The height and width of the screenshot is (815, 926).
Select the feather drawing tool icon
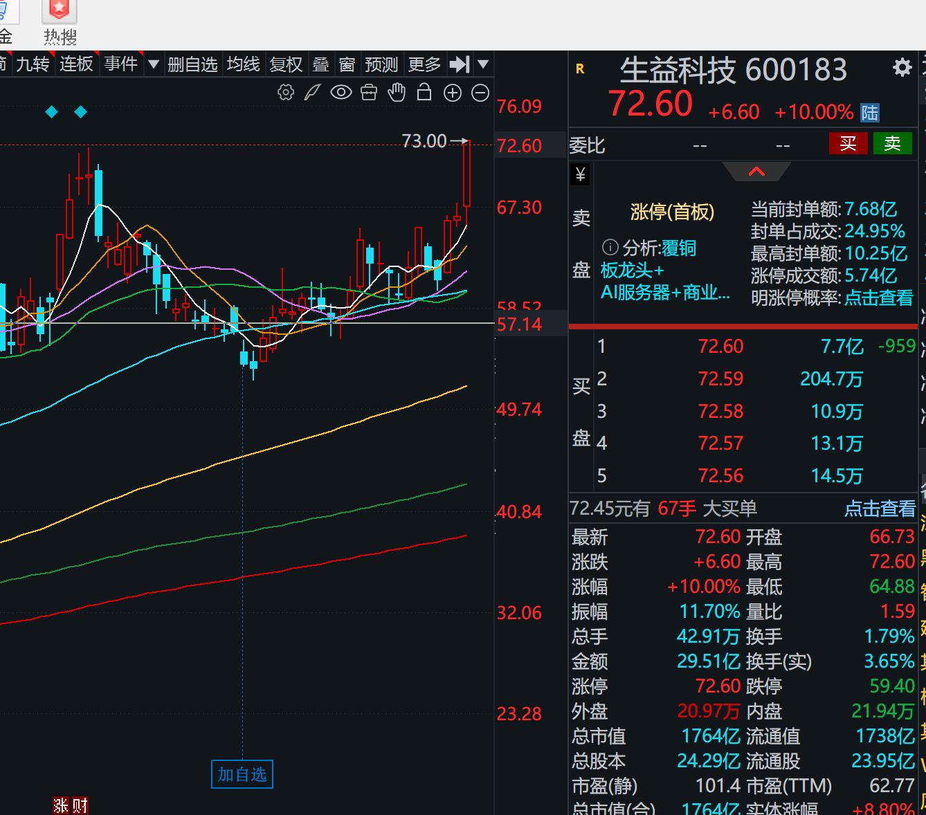pyautogui.click(x=312, y=92)
